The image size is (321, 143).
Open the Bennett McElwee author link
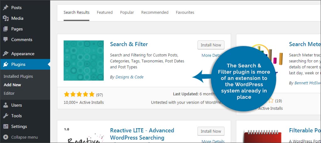point(308,83)
